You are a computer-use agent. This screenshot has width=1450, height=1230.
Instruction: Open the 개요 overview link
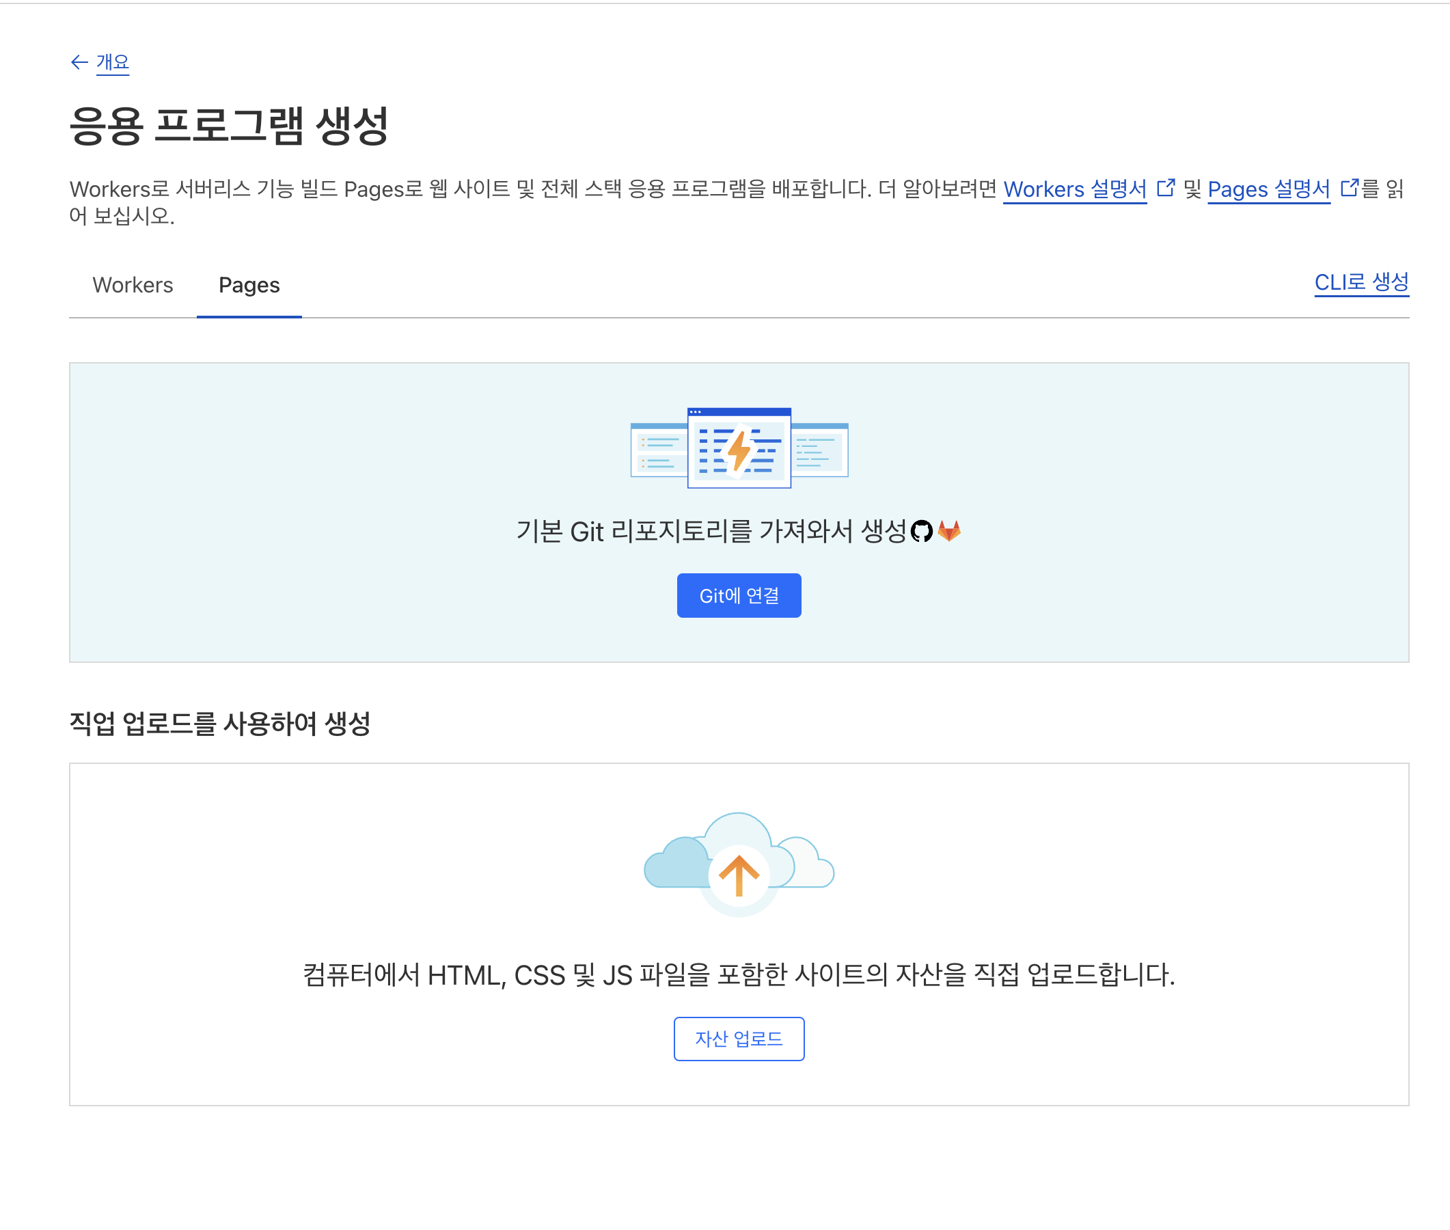coord(113,63)
